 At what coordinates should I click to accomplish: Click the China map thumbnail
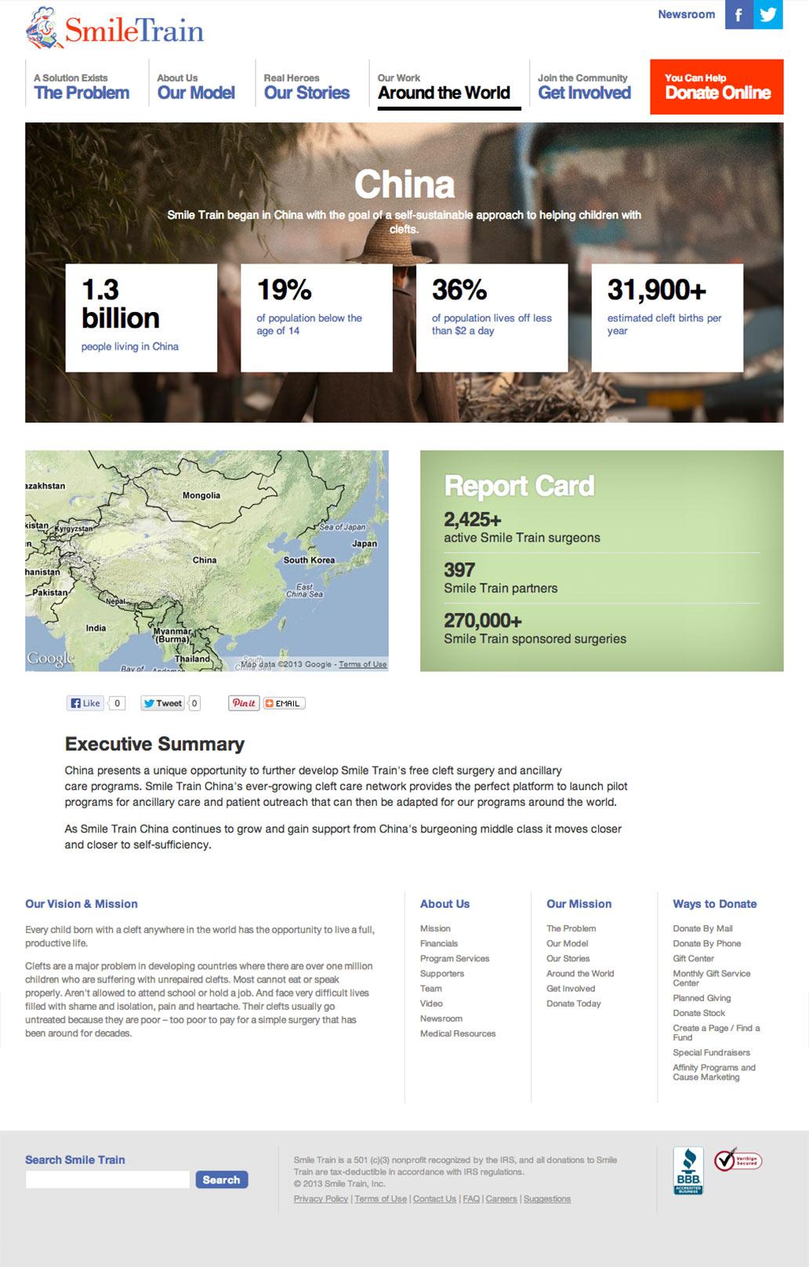(x=207, y=561)
